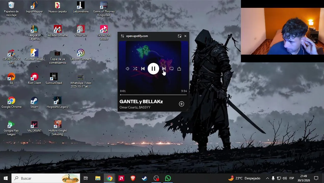
Task: Open the notification center
Action: tap(316, 178)
